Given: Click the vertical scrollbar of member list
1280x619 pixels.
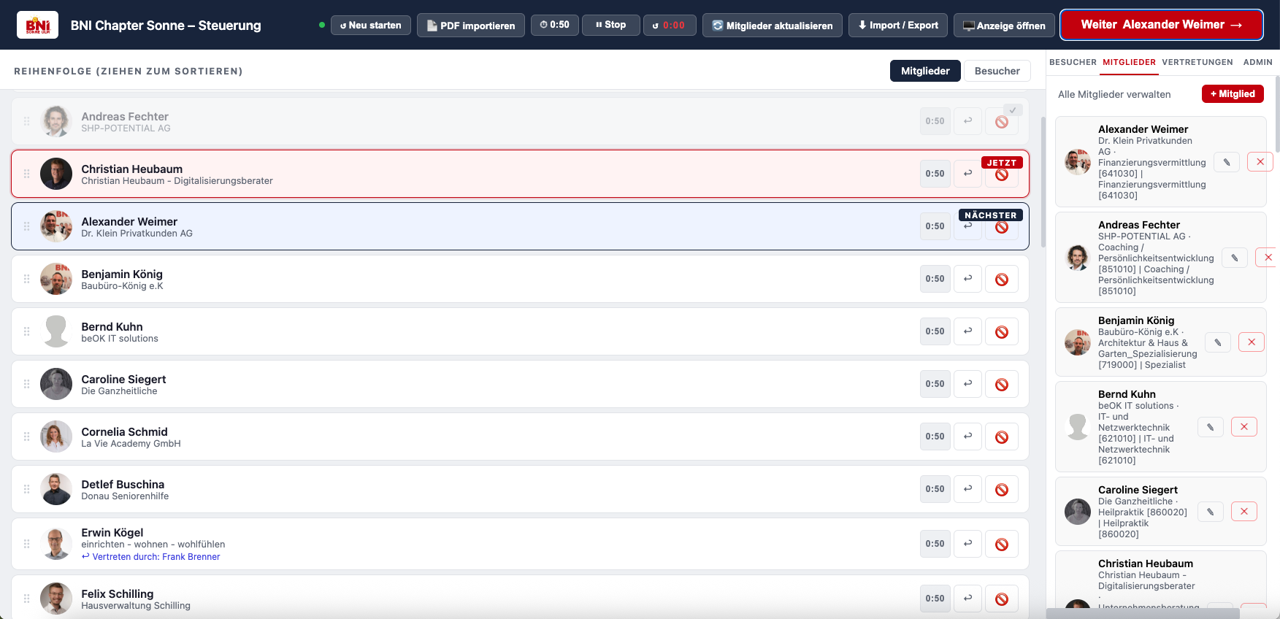Looking at the screenshot, I should [x=1043, y=182].
